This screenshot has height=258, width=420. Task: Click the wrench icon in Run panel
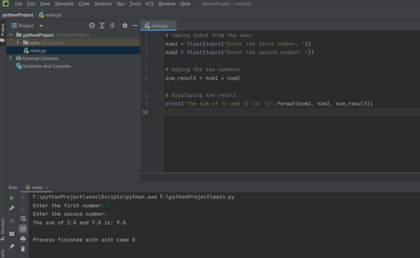12,208
